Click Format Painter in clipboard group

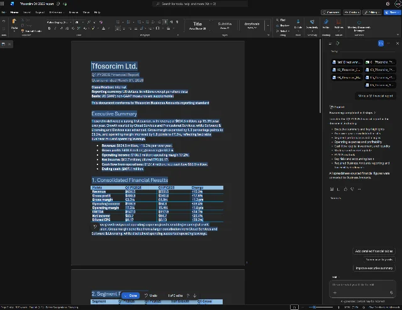tap(32, 31)
